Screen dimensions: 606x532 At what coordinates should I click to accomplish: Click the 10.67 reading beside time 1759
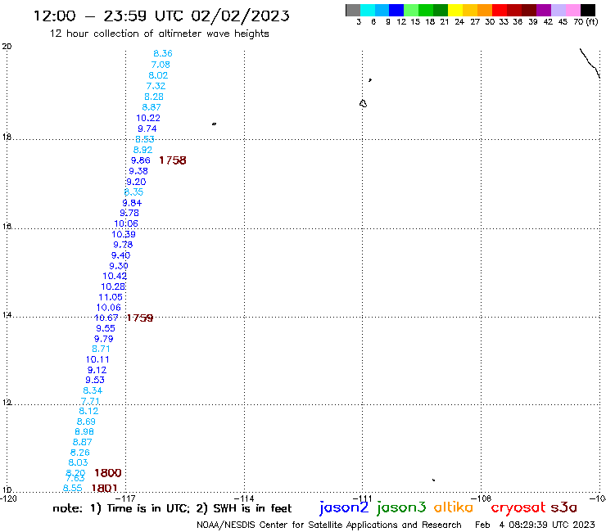tap(106, 318)
